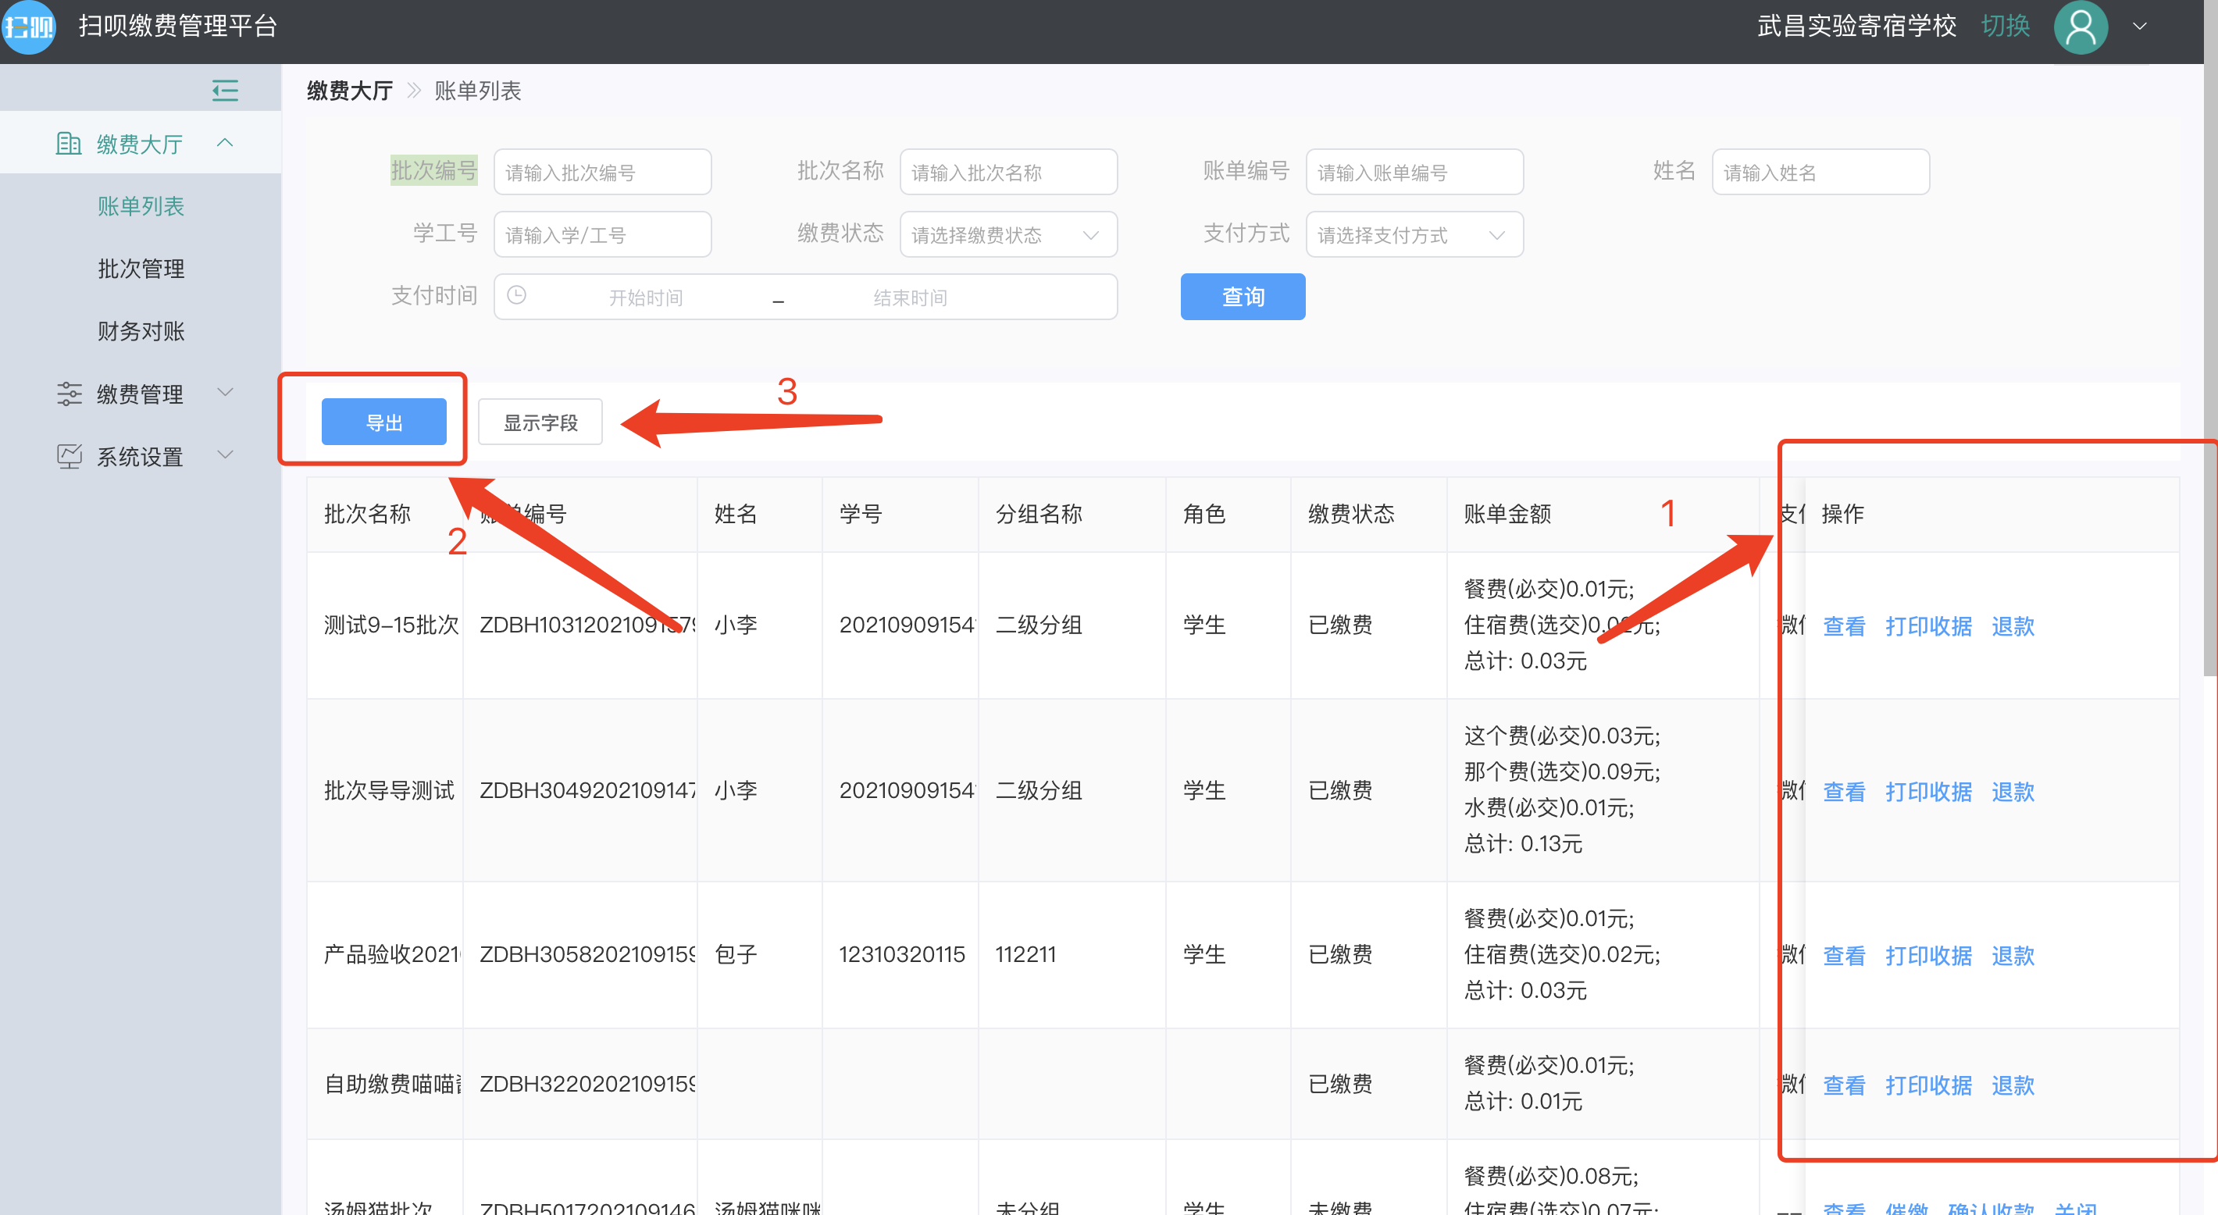The height and width of the screenshot is (1215, 2218).
Task: Expand the 系统设置 menu chevron
Action: click(225, 454)
